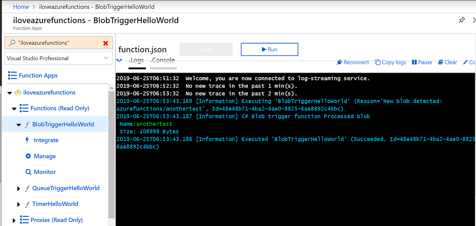Collapse the BlobTriggerHelloWorld function node
Viewport: 476px width, 226px height.
point(19,125)
